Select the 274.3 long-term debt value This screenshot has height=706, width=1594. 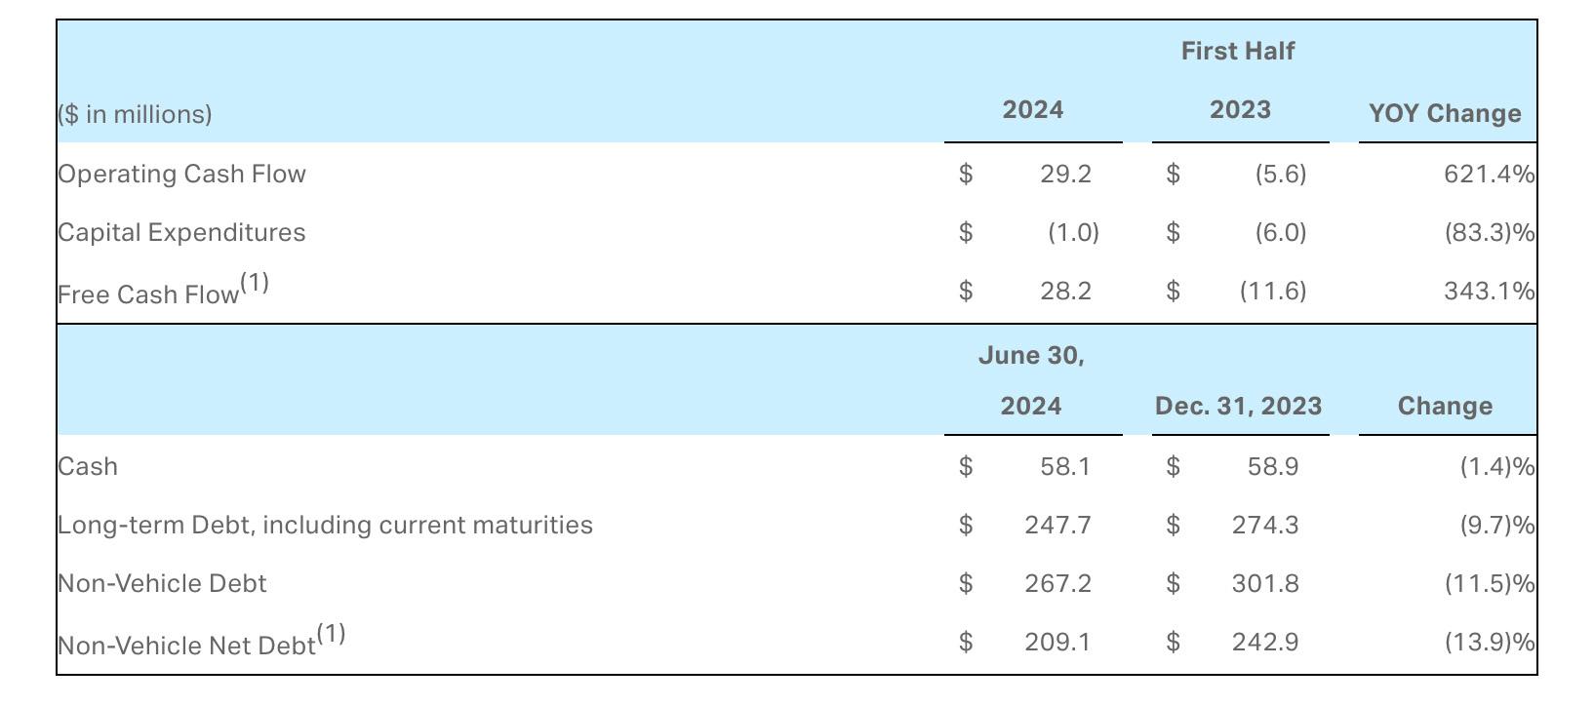pos(1265,525)
